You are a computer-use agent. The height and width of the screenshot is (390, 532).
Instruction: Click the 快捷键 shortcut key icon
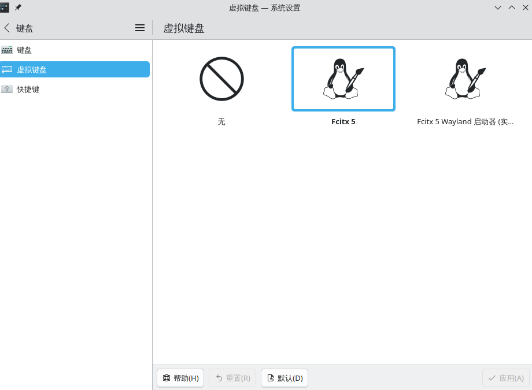pos(7,89)
